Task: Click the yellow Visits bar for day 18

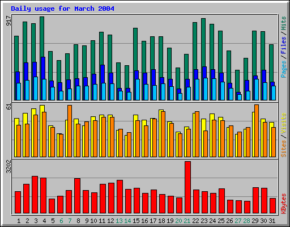Action: coord(160,133)
